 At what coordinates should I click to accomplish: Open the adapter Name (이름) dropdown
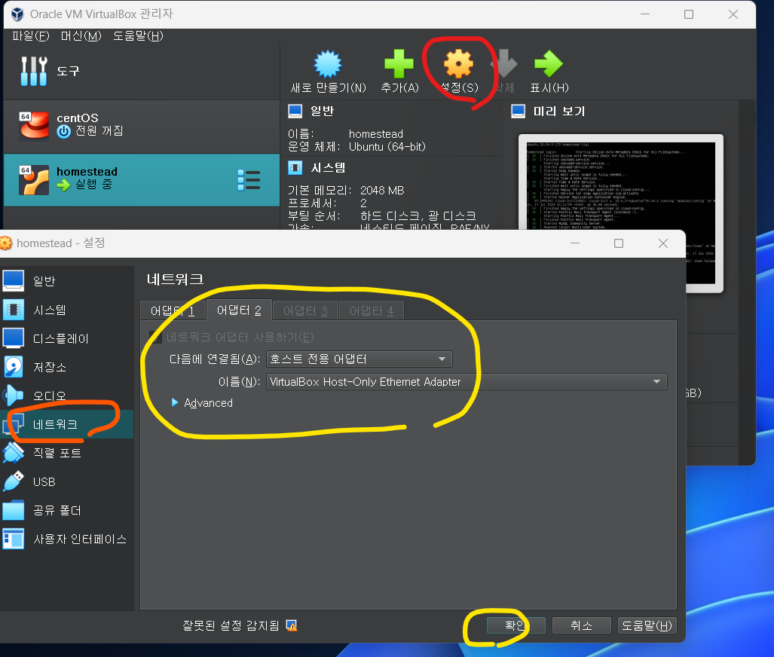(467, 381)
